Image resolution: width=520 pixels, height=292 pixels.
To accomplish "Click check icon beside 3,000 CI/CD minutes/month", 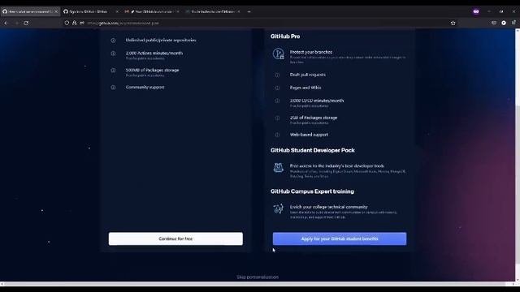I will coord(277,101).
